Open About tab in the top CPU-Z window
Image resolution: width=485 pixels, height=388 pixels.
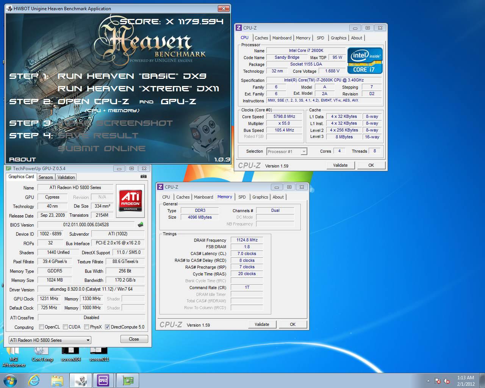click(x=357, y=38)
